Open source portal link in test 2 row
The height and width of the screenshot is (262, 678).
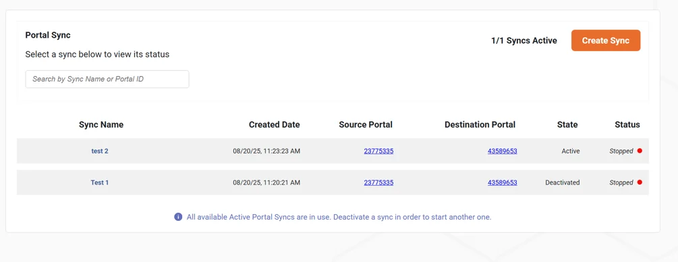pos(378,151)
